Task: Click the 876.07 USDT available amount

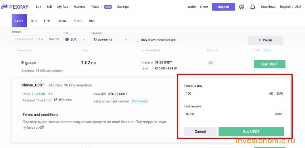Action: coord(117,94)
